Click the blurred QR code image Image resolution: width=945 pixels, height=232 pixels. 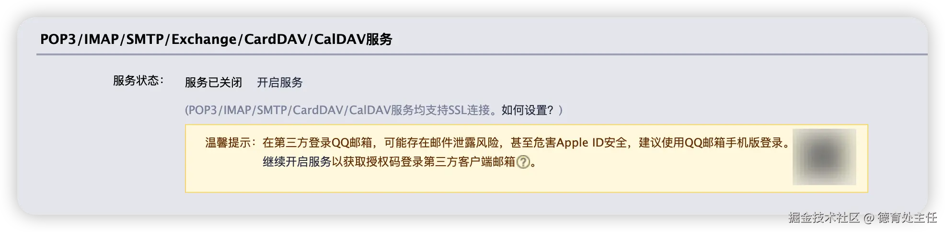pos(824,157)
